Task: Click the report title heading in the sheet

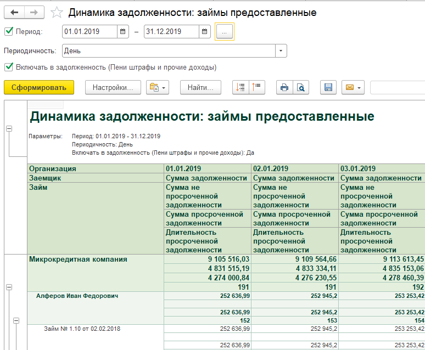Action: [x=202, y=116]
